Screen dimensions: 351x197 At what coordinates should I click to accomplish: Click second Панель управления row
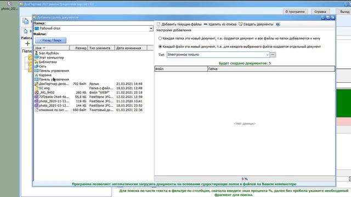52,79
